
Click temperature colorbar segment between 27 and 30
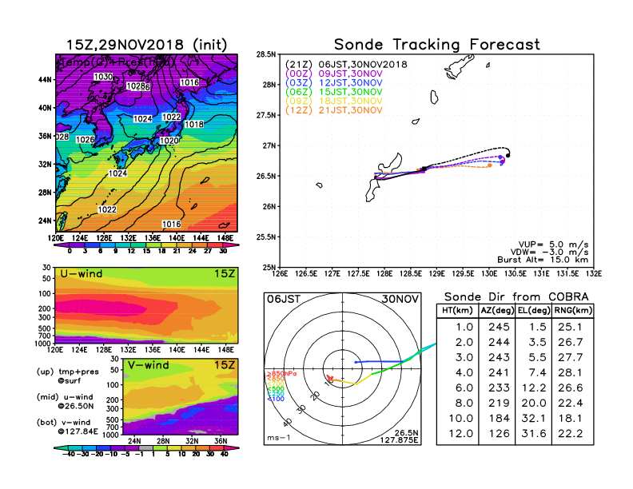[215, 245]
